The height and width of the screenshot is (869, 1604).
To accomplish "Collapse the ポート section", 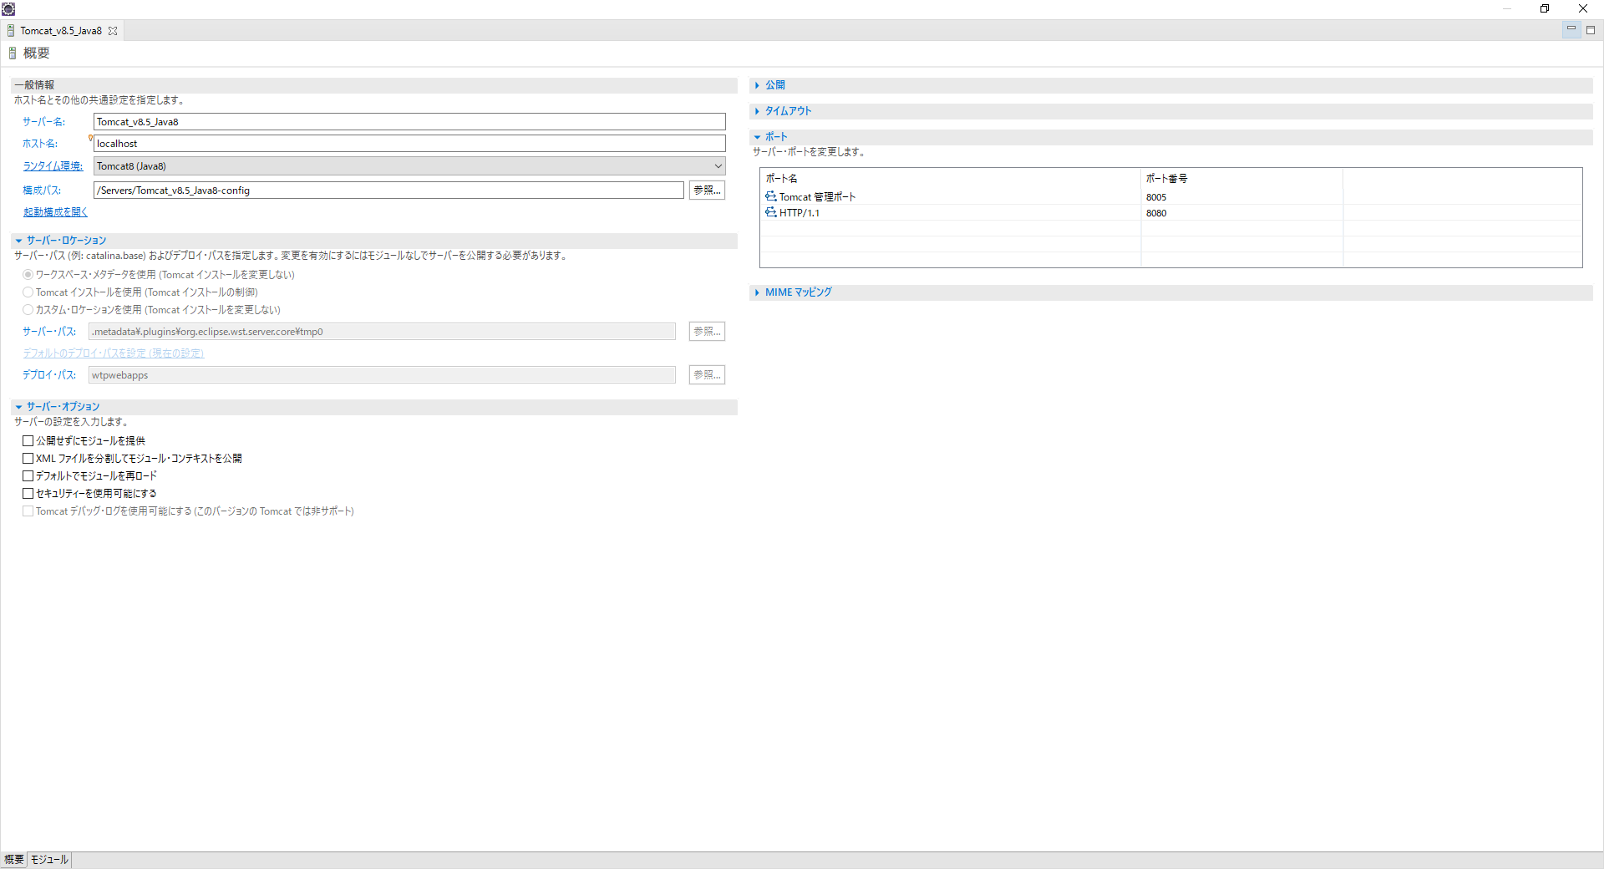I will (757, 137).
